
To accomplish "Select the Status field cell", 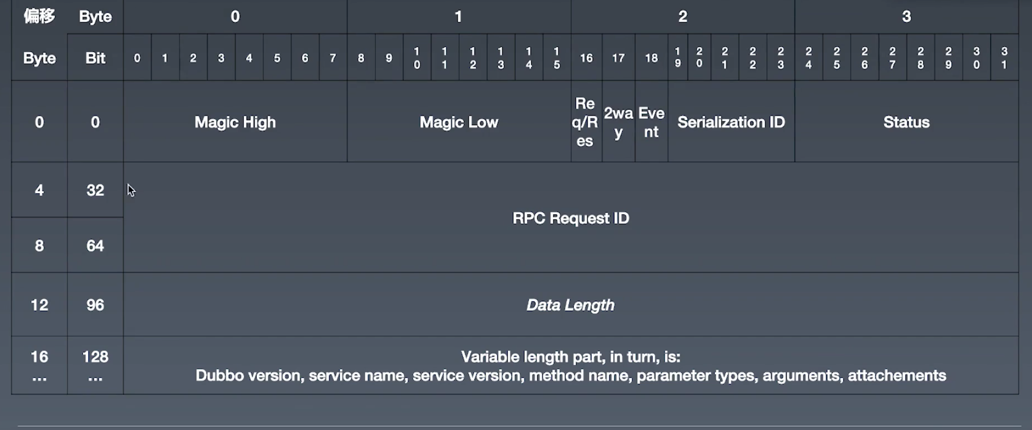I will [x=906, y=122].
